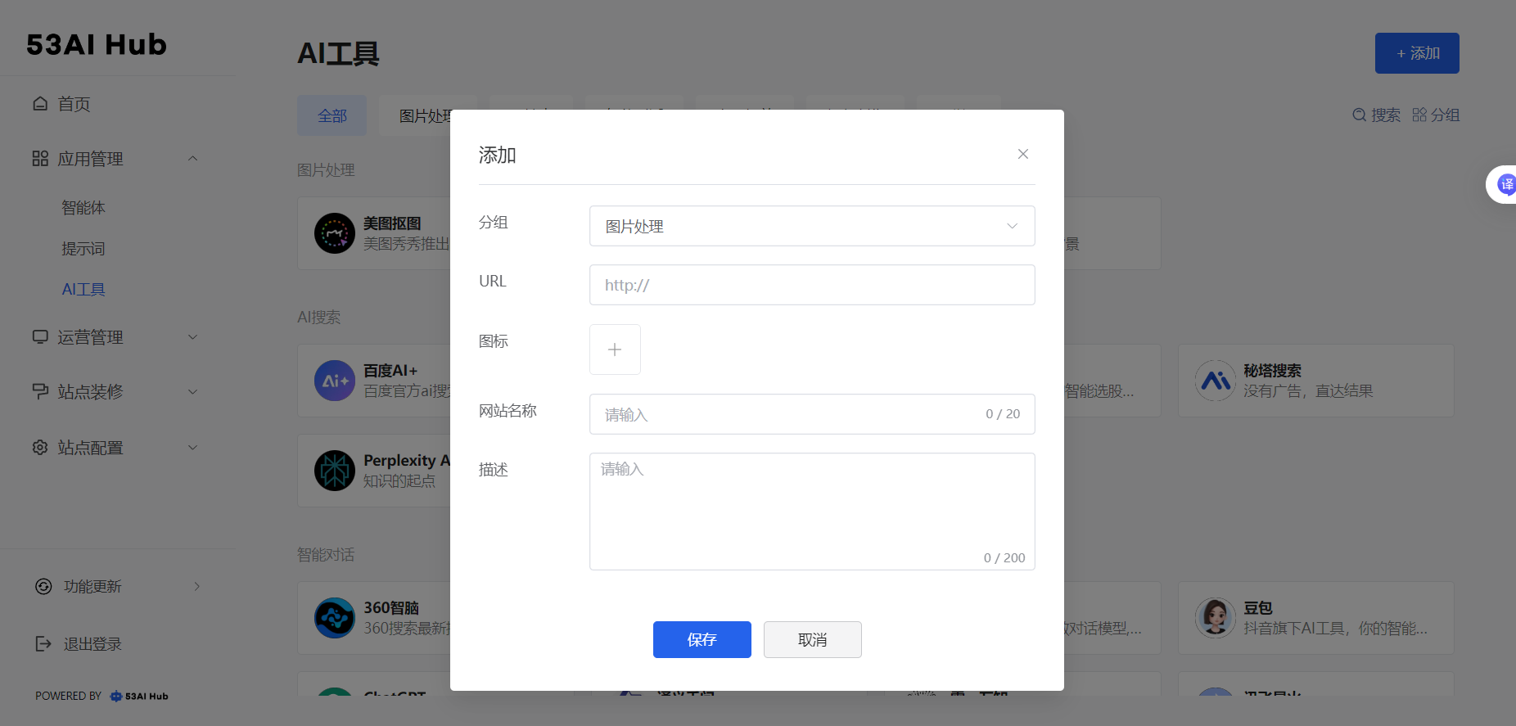Click the 百度AI+ logo icon
1516x726 pixels.
[x=335, y=381]
